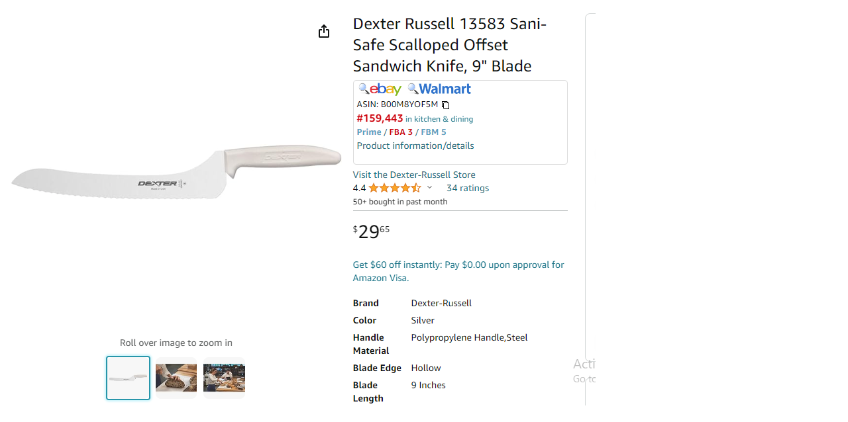Select the bread-cutting thumbnail image
Viewport: 848px width, 422px height.
[176, 378]
